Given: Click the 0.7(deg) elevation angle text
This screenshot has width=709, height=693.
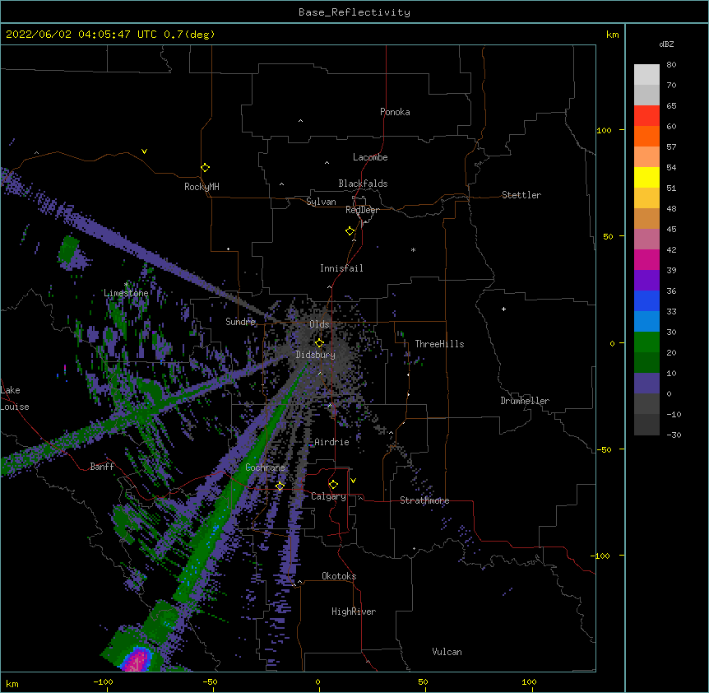Looking at the screenshot, I should tap(189, 35).
